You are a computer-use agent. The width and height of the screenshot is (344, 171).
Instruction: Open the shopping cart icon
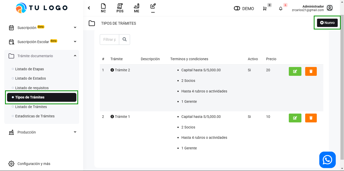click(x=265, y=9)
